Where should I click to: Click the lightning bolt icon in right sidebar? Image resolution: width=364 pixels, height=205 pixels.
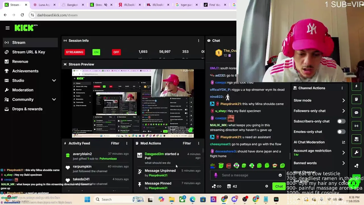pos(356,86)
